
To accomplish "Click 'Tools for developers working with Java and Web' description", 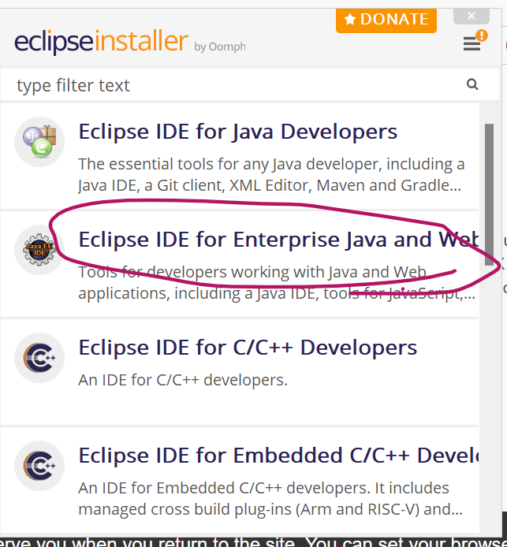I will 276,283.
